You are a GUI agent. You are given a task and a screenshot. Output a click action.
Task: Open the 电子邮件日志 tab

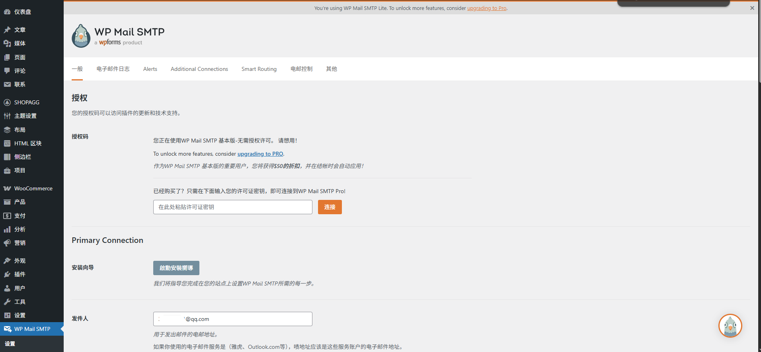[x=113, y=69]
